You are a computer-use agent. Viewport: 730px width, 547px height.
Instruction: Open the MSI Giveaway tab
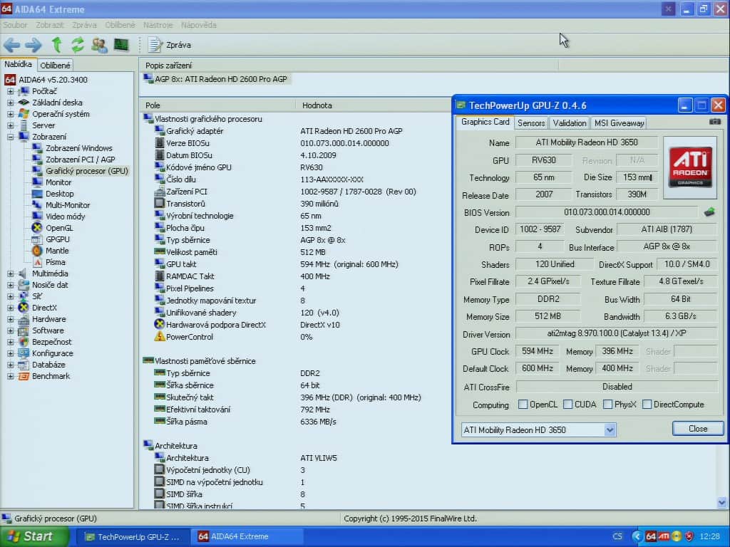tap(619, 123)
